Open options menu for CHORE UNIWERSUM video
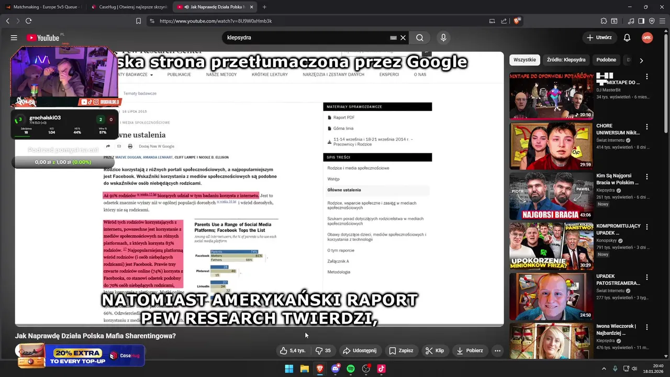 647,127
